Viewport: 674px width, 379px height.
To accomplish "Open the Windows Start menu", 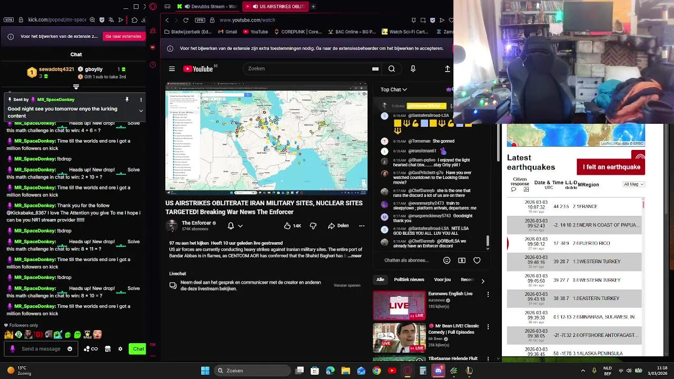I will click(205, 371).
